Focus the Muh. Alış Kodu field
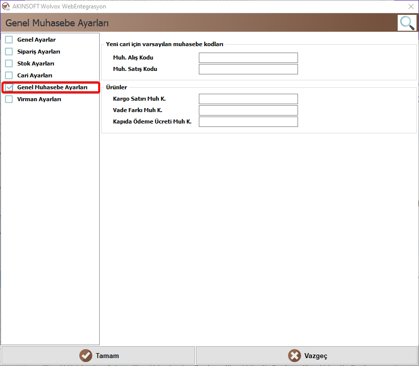Image resolution: width=419 pixels, height=366 pixels. click(248, 58)
